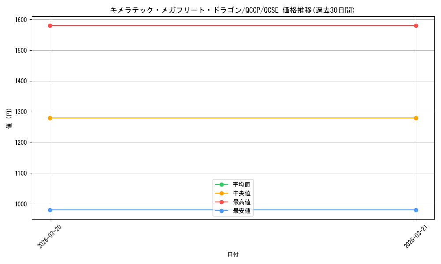Click the 日付 axis label

pyautogui.click(x=232, y=254)
